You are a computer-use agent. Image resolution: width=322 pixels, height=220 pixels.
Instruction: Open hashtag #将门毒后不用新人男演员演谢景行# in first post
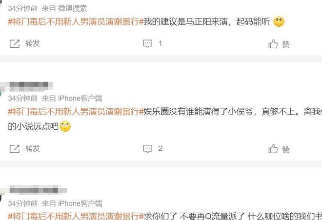coord(76,21)
